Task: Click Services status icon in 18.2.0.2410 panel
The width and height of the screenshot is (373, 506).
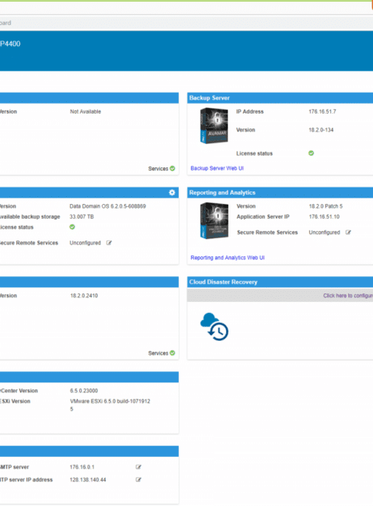Action: 173,353
